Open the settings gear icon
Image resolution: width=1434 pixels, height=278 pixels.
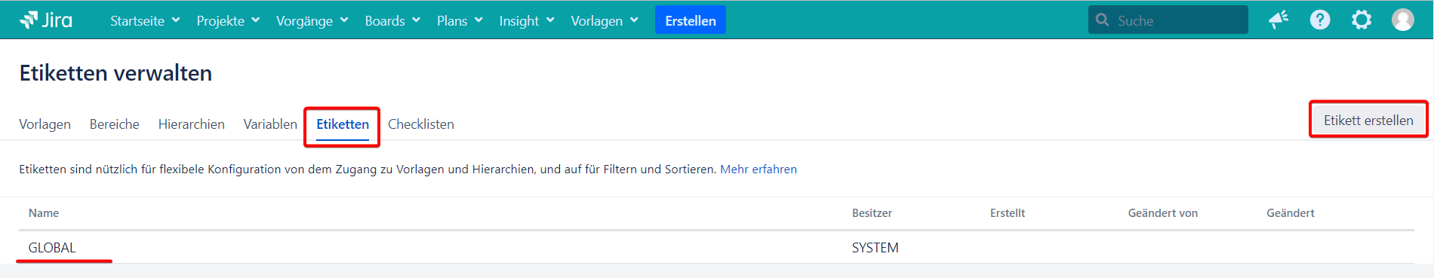tap(1362, 20)
